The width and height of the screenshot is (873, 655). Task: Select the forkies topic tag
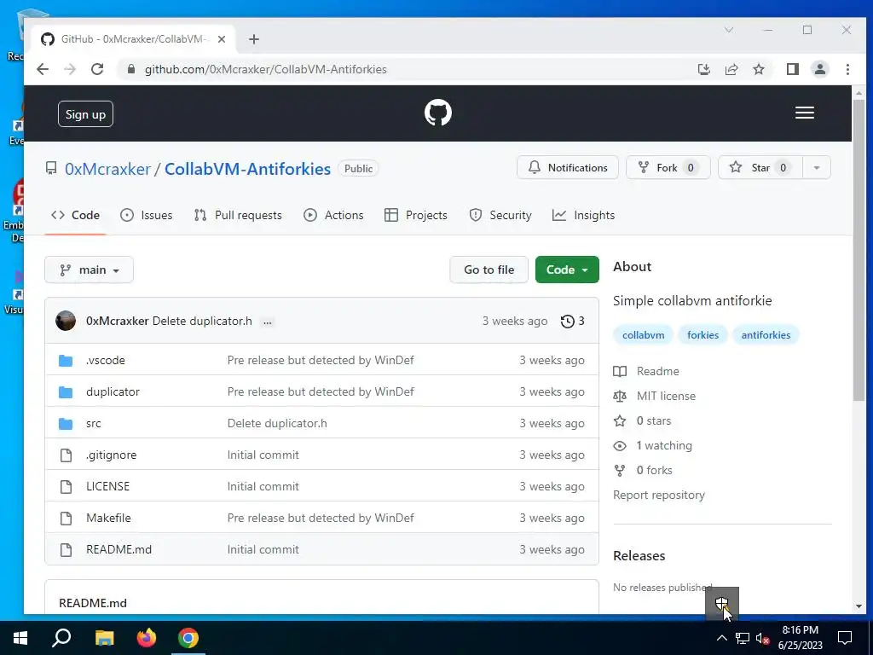coord(702,334)
